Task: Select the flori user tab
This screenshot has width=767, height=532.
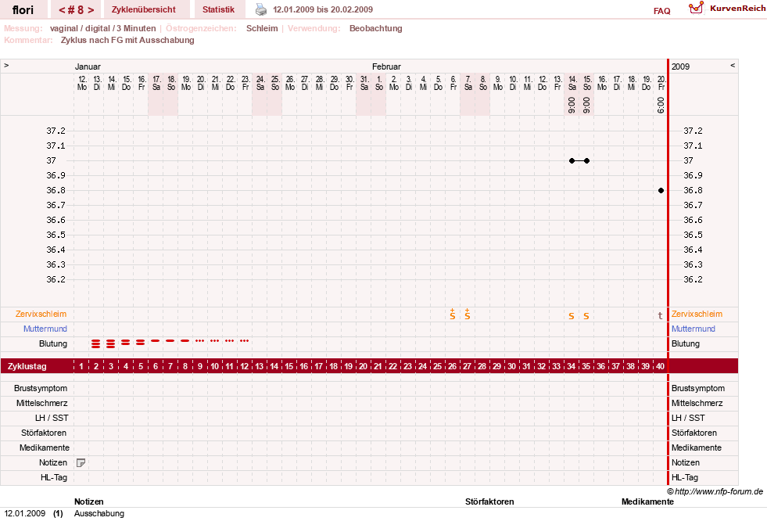Action: pos(23,10)
